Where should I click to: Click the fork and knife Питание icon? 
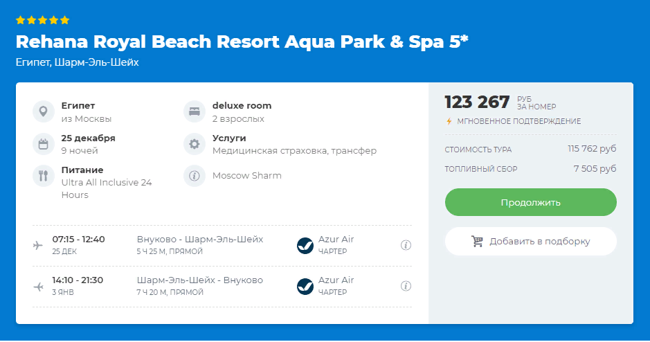(x=43, y=176)
